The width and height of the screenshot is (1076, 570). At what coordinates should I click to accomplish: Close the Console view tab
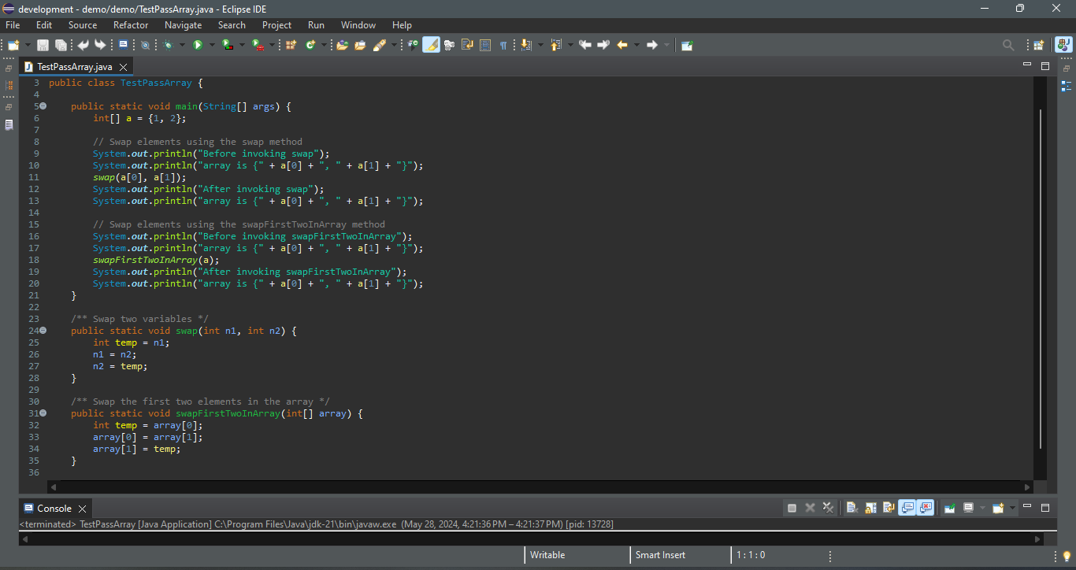pyautogui.click(x=82, y=509)
